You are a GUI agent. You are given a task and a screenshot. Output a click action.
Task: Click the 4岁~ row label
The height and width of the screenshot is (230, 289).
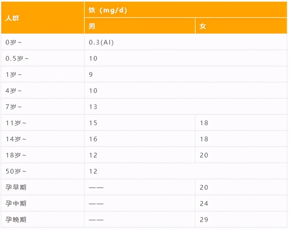click(14, 91)
